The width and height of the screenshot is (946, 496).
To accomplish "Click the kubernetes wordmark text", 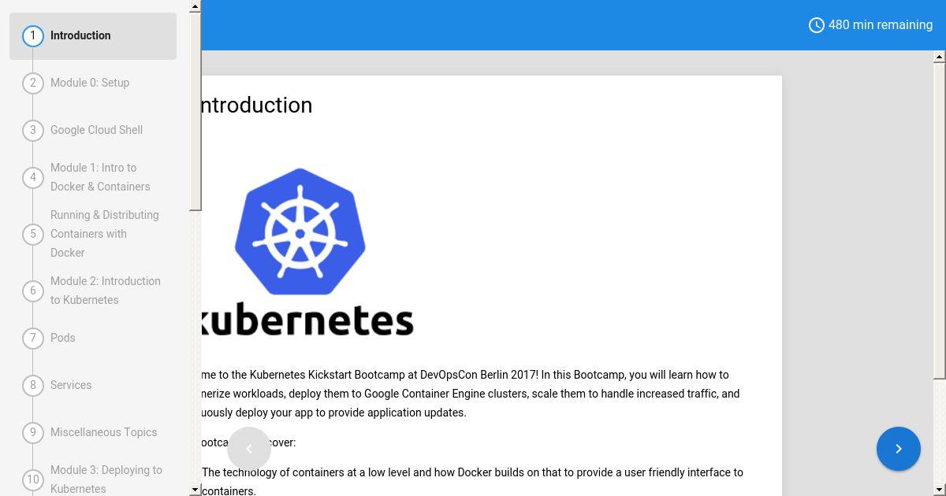I will 307,321.
